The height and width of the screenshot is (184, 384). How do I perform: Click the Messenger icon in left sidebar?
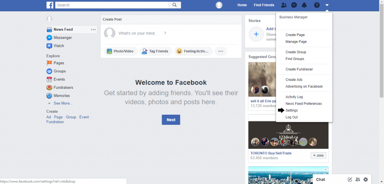tap(49, 38)
